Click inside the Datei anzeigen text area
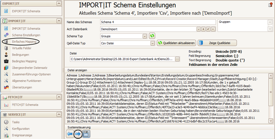Viewport: 275px width, 139px height. (167, 98)
